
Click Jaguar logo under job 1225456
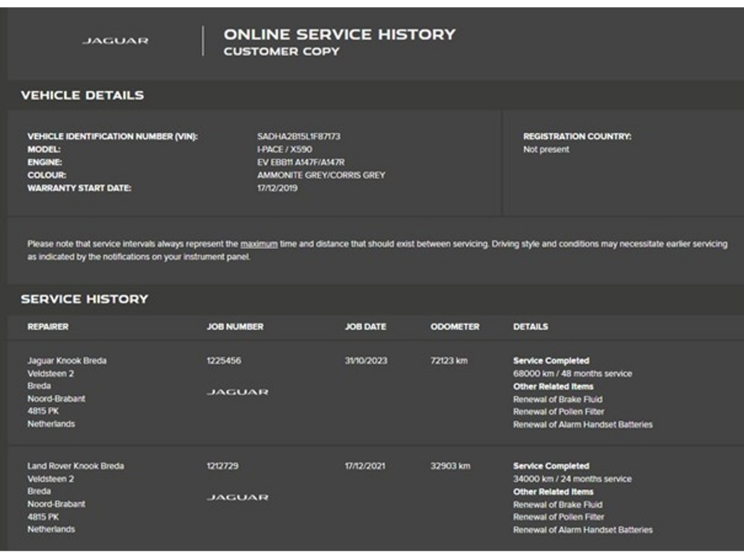pyautogui.click(x=238, y=392)
